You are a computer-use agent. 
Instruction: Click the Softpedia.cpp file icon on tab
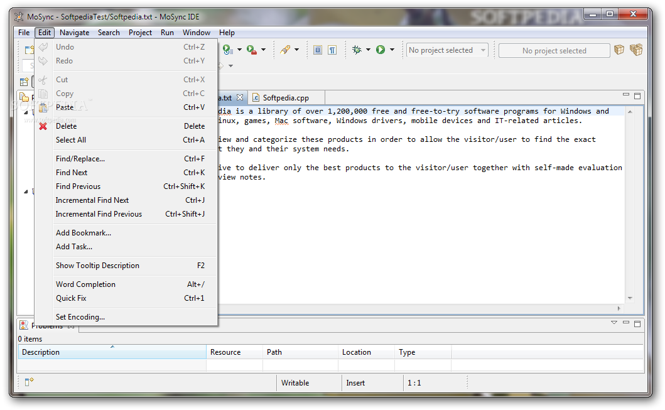point(256,97)
